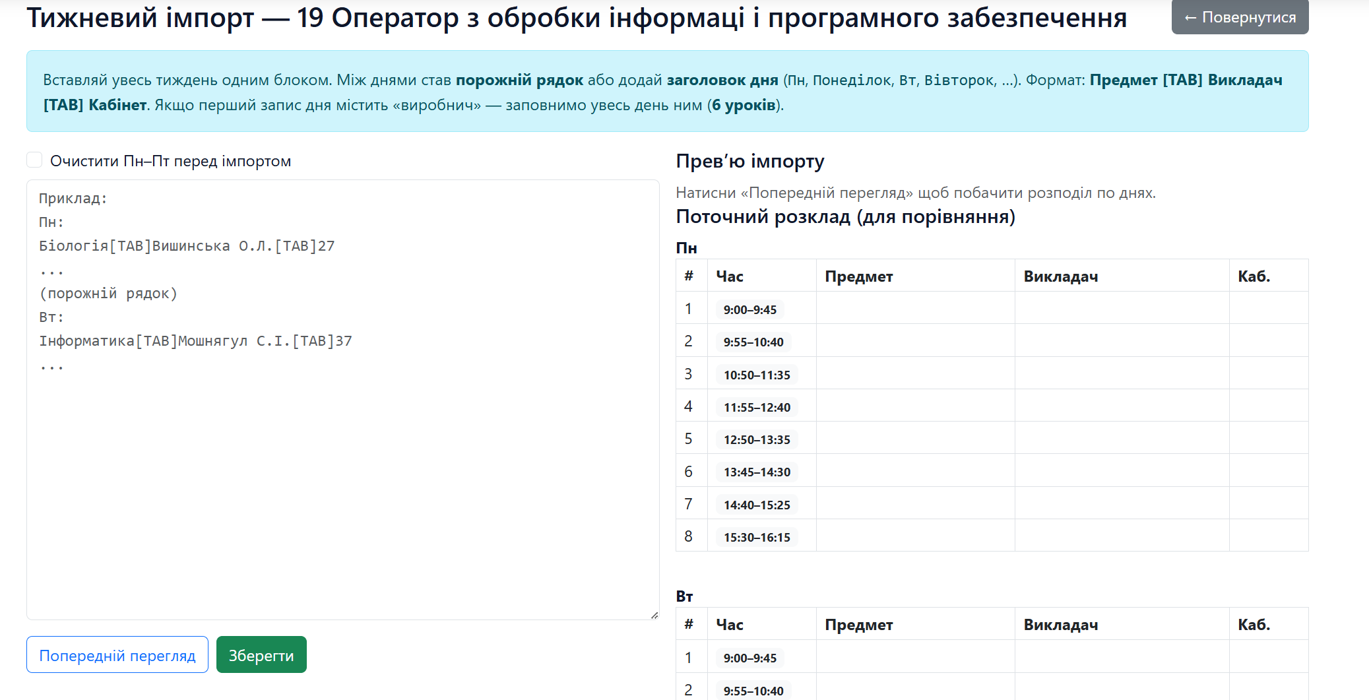Viewport: 1369px width, 700px height.
Task: Click the 9:00–9:45 time badge in Пн table
Action: 749,309
